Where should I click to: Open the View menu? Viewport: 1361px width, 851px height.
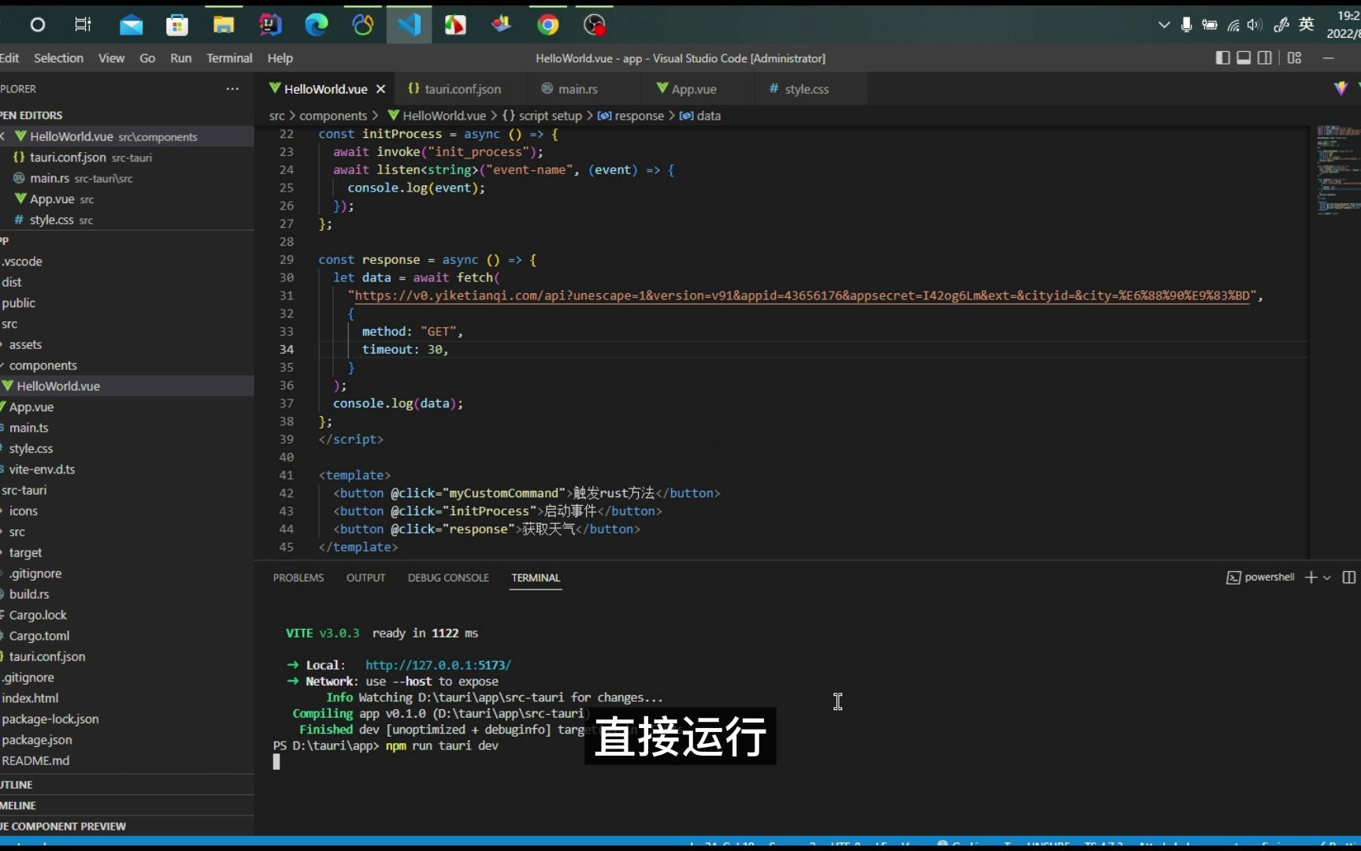111,58
